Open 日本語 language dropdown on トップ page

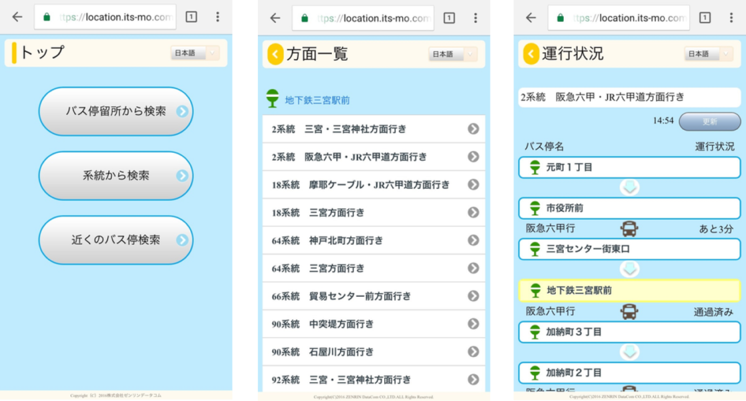click(195, 53)
